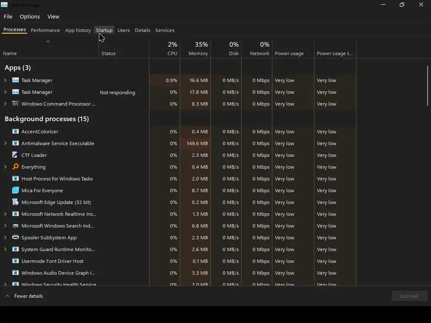
Task: Click the 8.7 MB memory cell
Action: pos(195,191)
